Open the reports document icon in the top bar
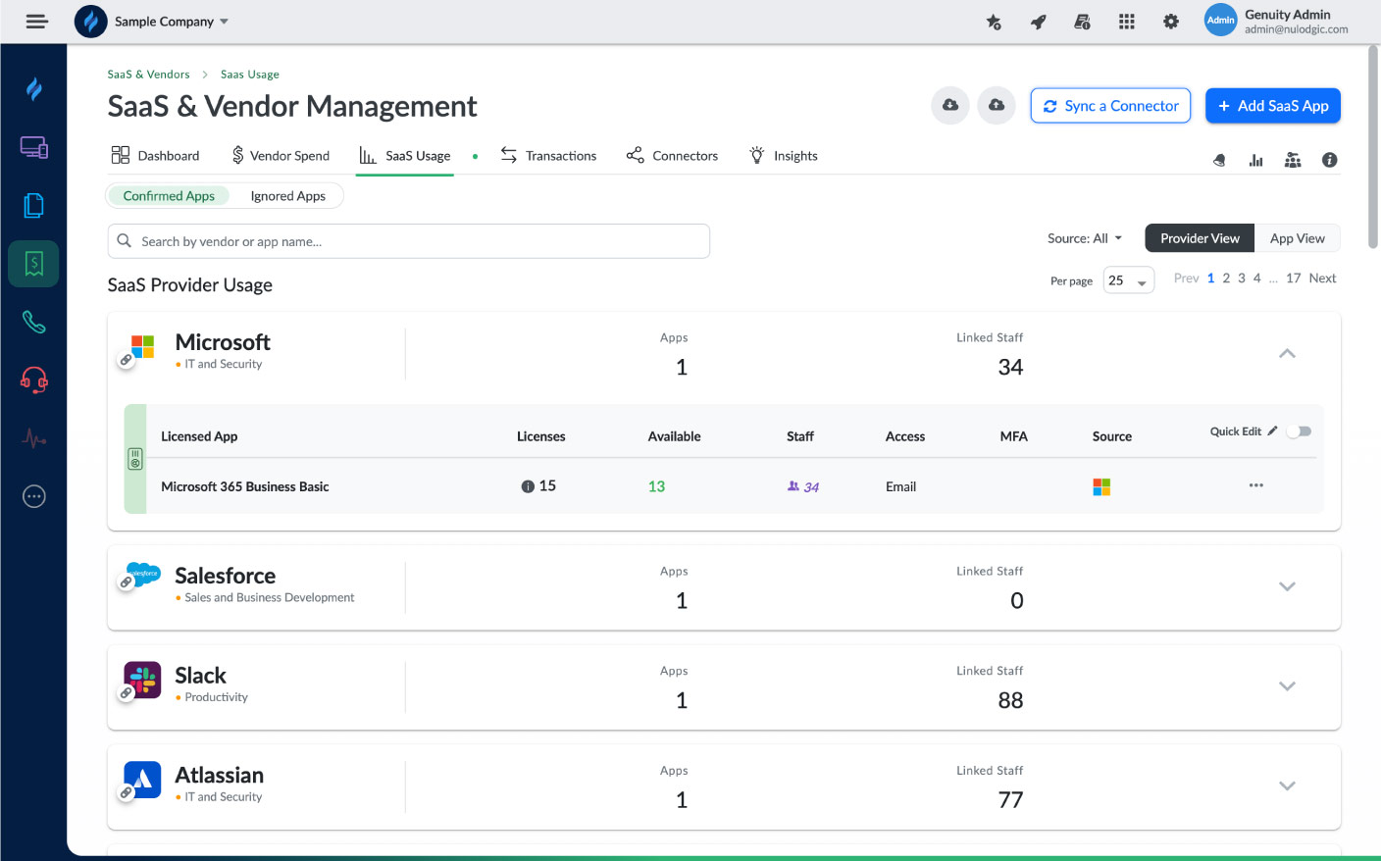Viewport: 1381px width, 861px height. click(x=1082, y=22)
